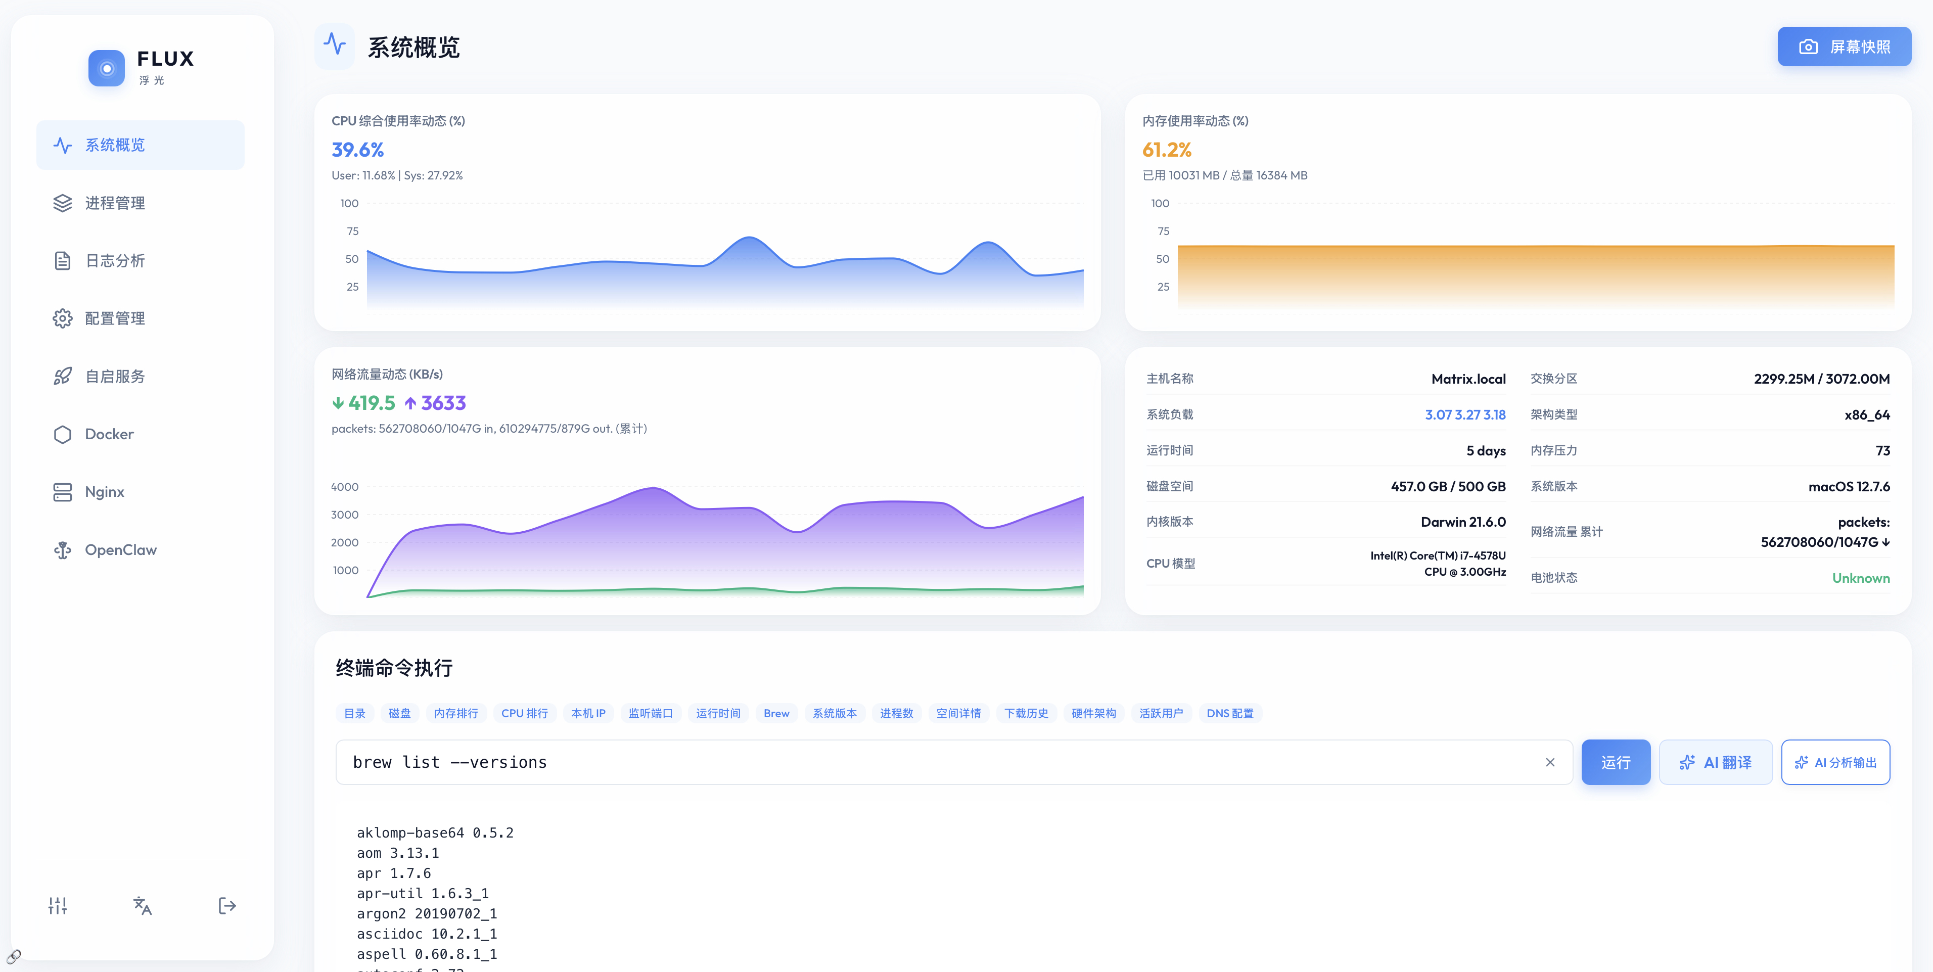The width and height of the screenshot is (1933, 972).
Task: Open Nginx via its server icon
Action: coord(62,492)
